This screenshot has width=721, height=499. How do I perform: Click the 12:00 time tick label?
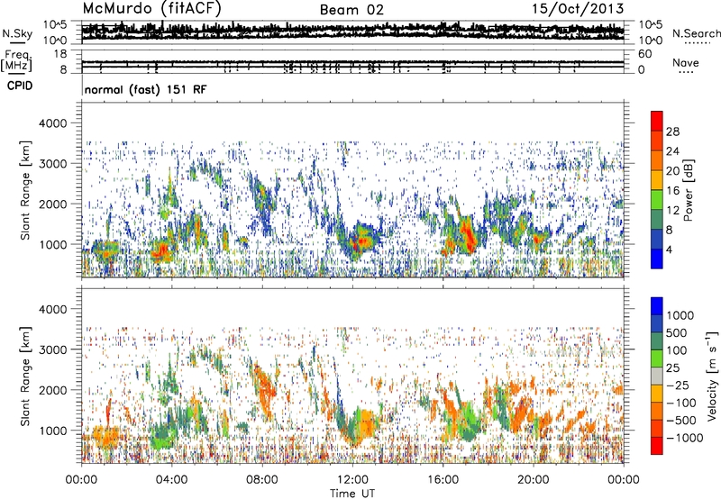click(x=352, y=480)
